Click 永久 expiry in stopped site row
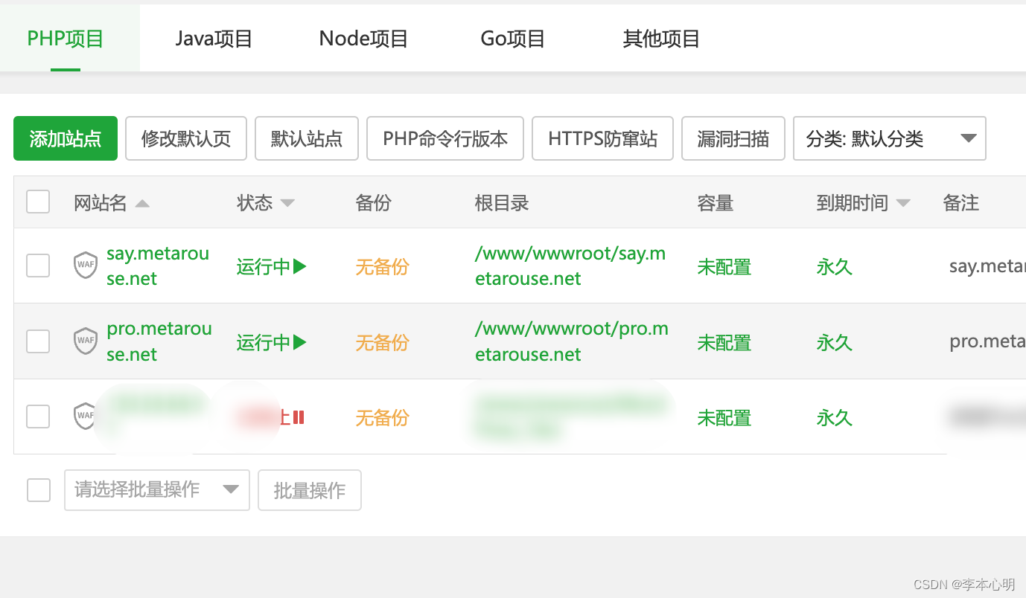 834,418
